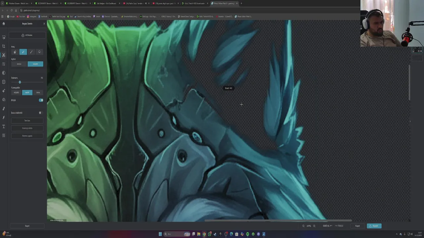
Task: Zoom out with the minus magnifier
Action: tap(303, 226)
